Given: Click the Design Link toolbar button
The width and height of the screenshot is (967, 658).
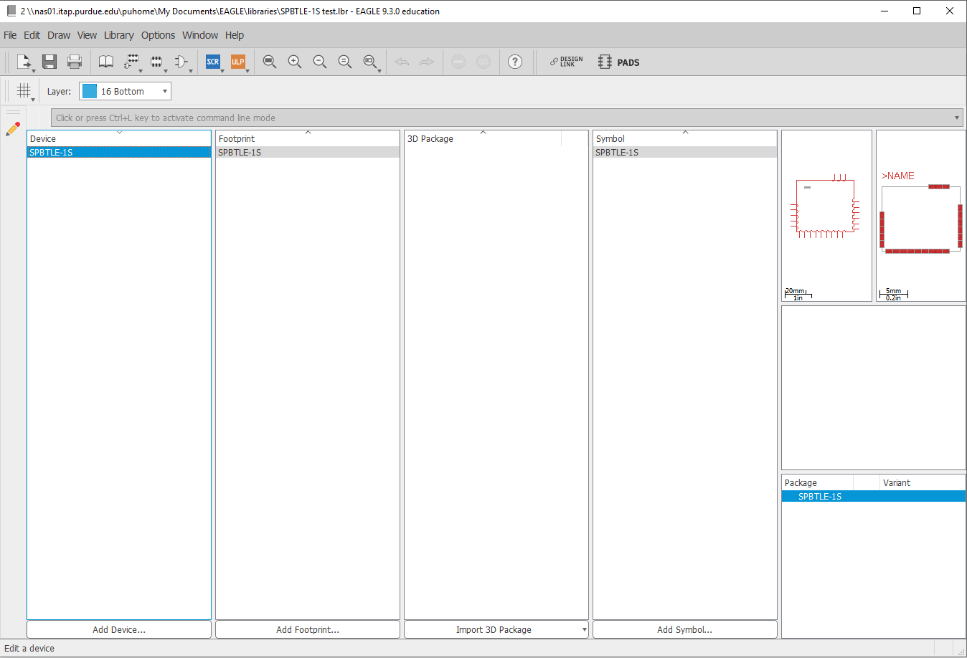Looking at the screenshot, I should coord(567,62).
